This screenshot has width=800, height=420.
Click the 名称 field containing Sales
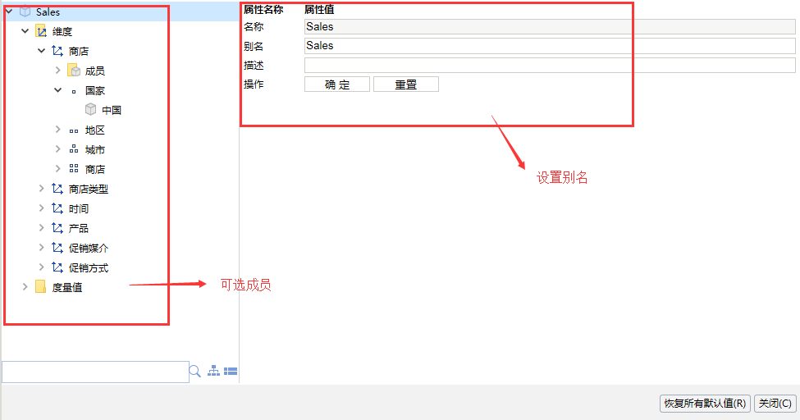coord(550,26)
